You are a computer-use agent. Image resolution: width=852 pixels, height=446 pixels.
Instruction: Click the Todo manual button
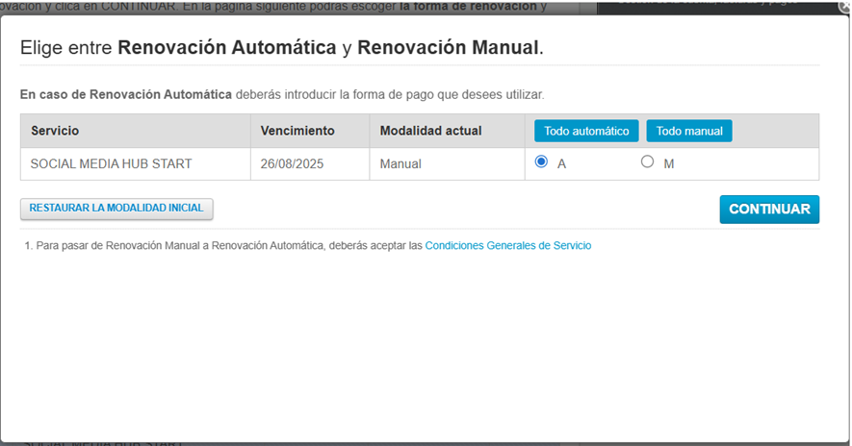pyautogui.click(x=689, y=131)
